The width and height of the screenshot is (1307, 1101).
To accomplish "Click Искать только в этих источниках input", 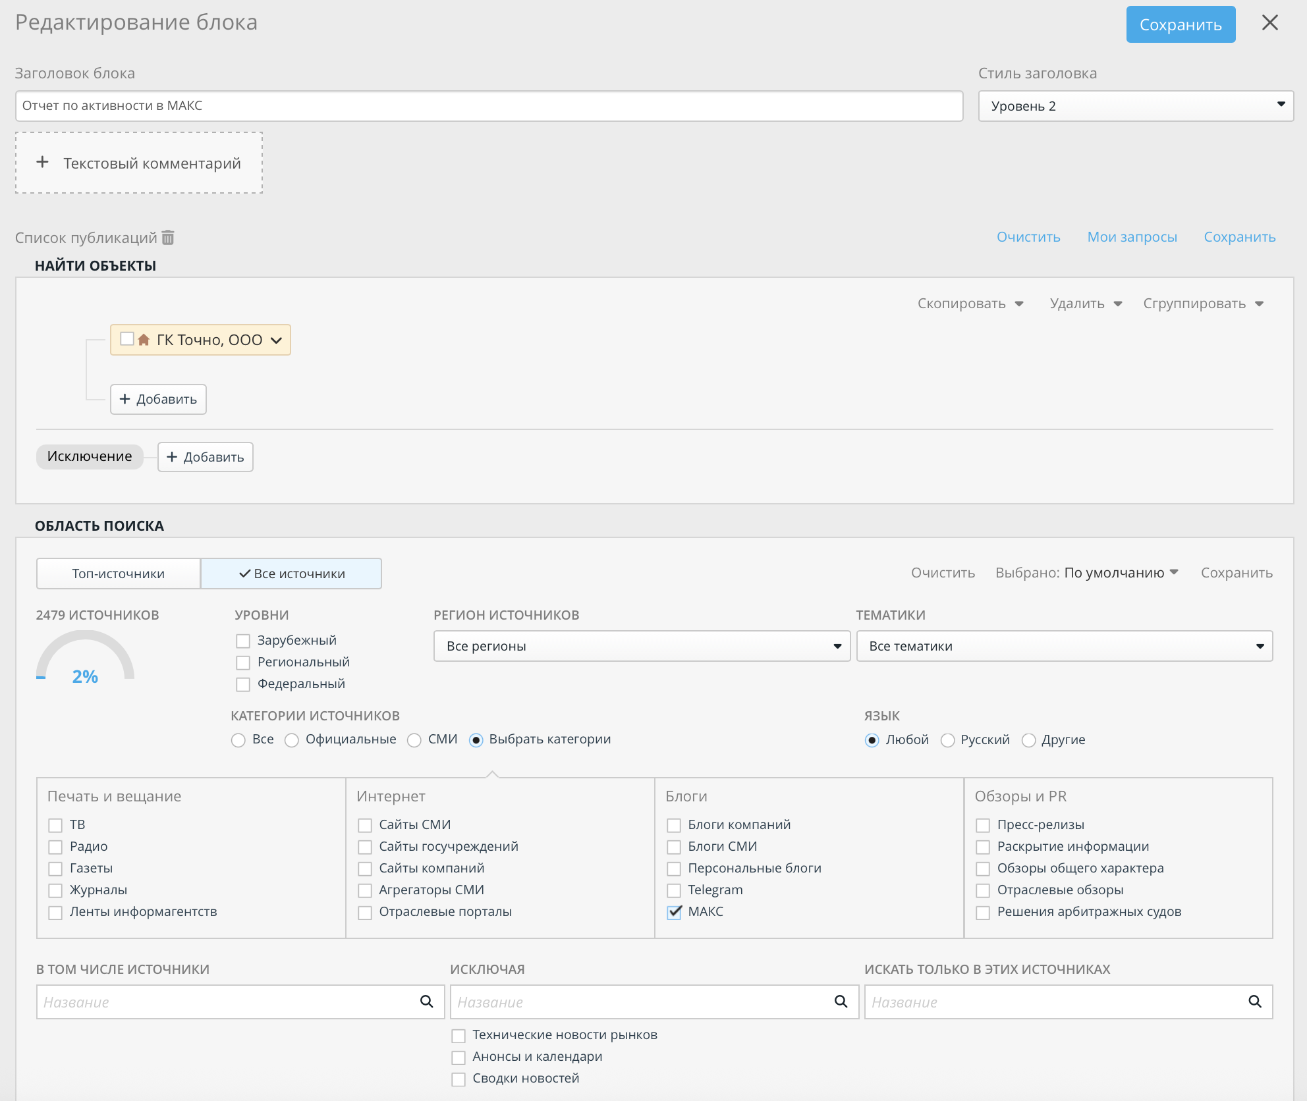I will [1069, 1002].
